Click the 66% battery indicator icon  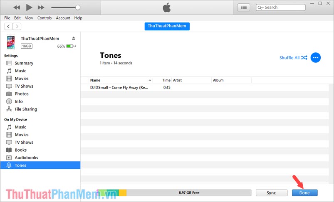coord(69,46)
